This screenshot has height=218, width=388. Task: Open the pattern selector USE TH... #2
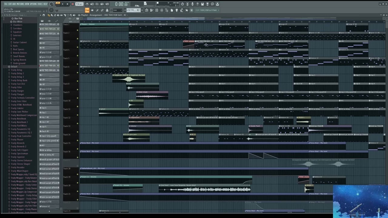click(x=134, y=10)
